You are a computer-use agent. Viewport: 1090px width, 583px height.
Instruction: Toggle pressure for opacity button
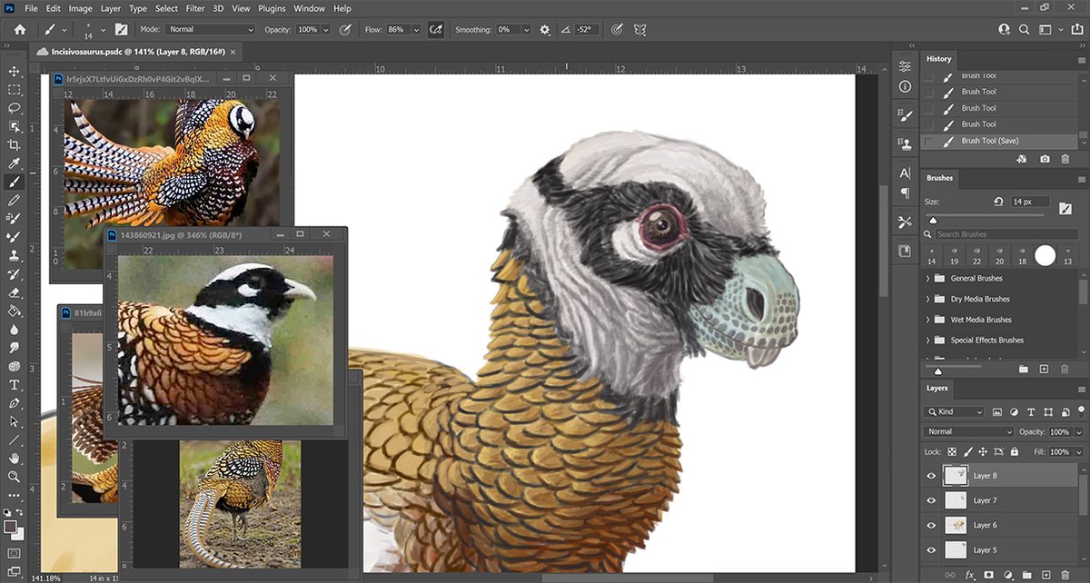point(345,29)
